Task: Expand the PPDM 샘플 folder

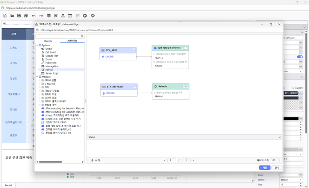Action: [40, 80]
